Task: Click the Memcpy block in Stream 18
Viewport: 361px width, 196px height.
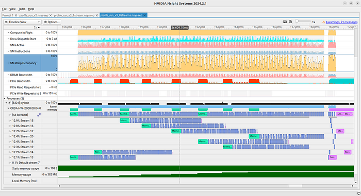Action: click(203, 142)
